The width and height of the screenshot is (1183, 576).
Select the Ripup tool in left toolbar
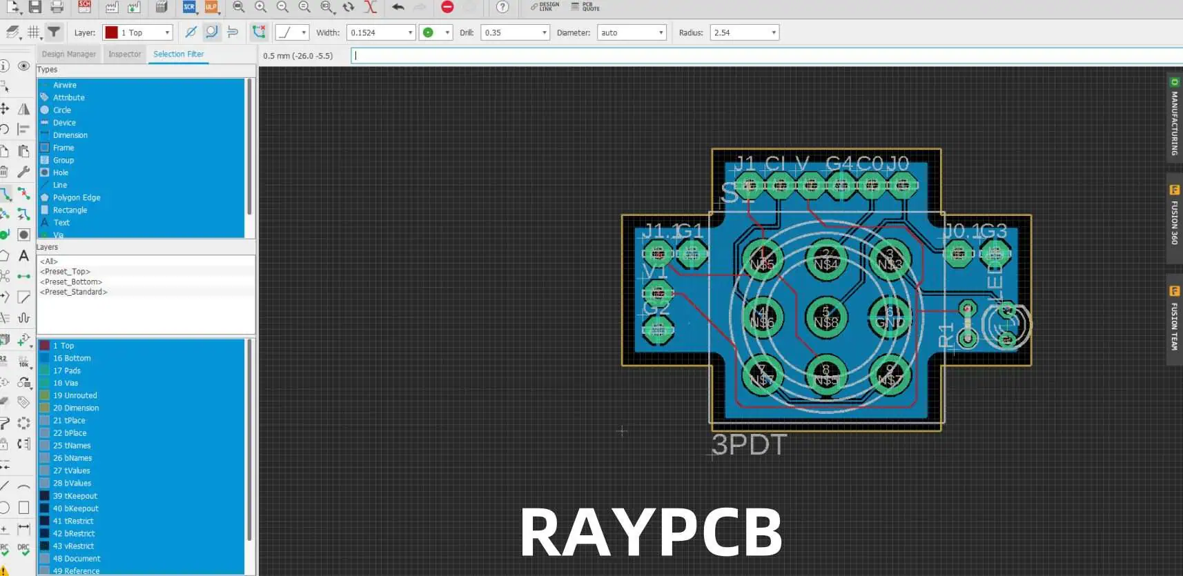[x=23, y=194]
